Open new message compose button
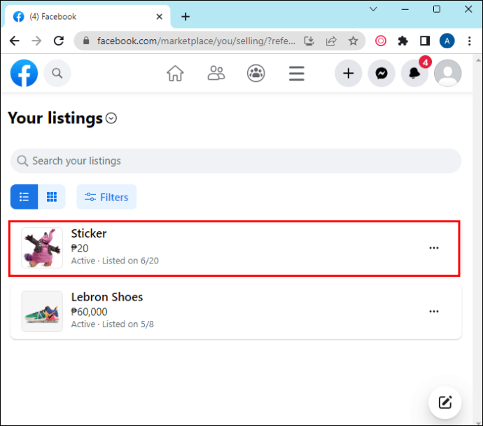This screenshot has height=426, width=483. 444,402
